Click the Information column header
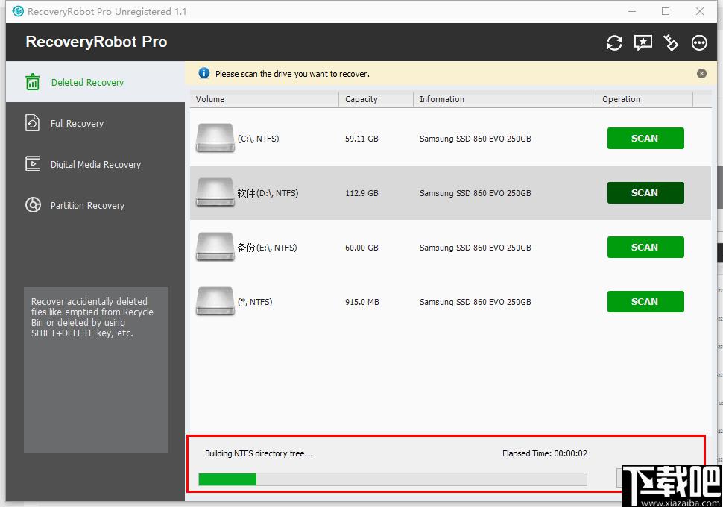This screenshot has height=507, width=723. click(x=505, y=99)
